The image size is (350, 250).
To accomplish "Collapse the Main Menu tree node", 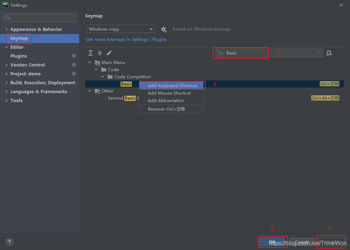I will tap(90, 63).
